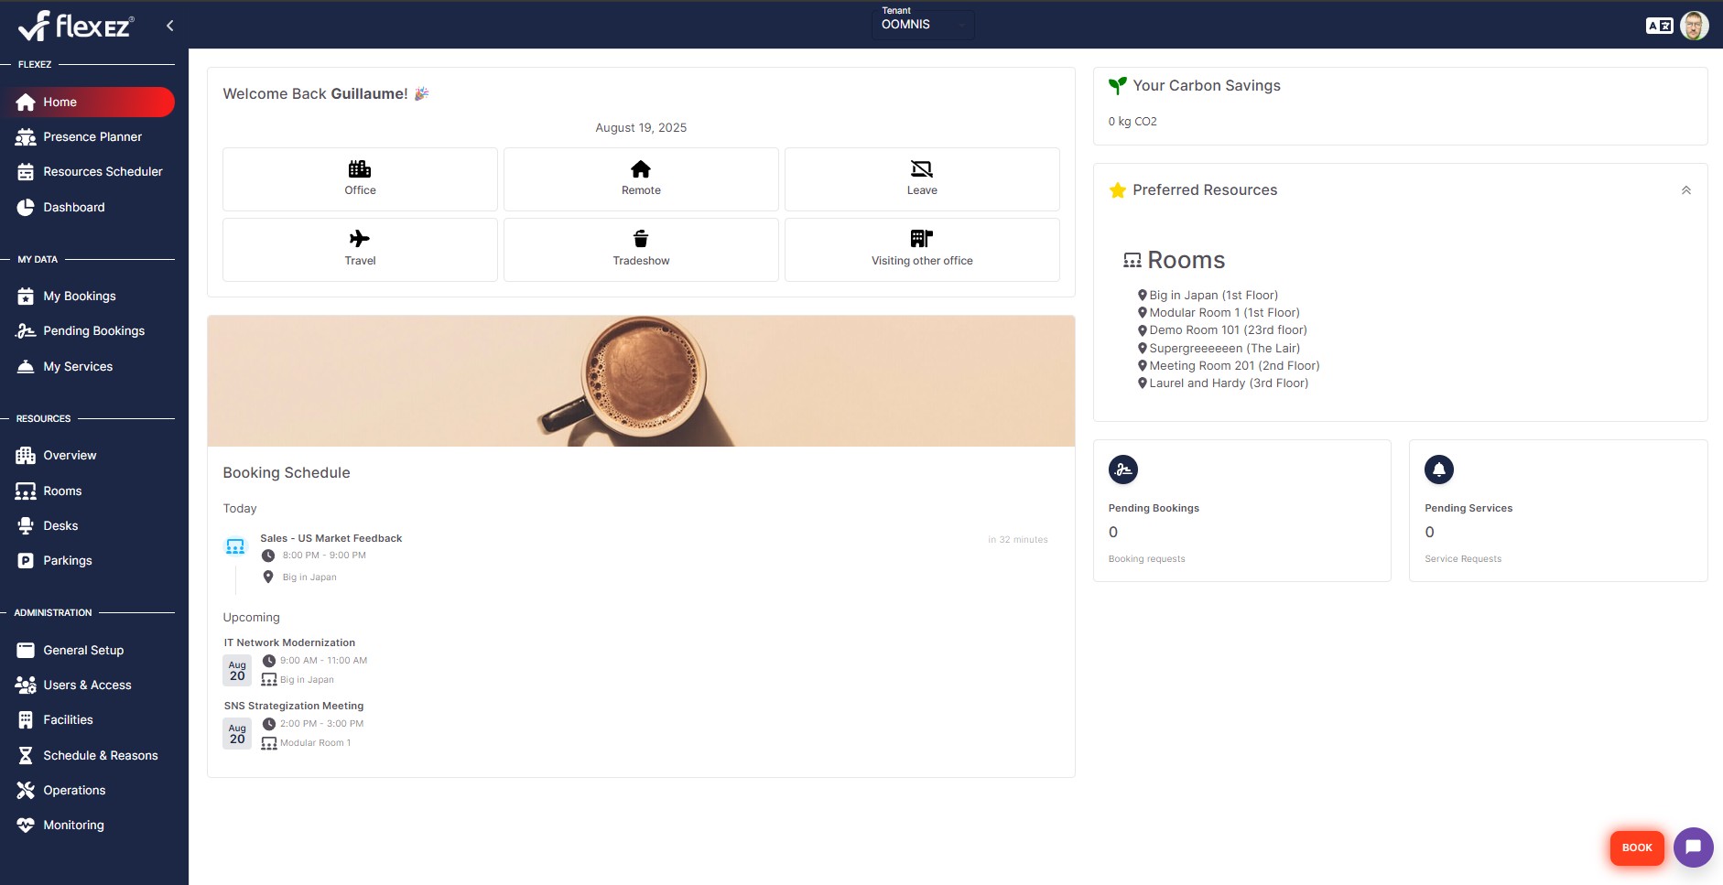Select Remote as today's work status
Viewport: 1723px width, 885px height.
(641, 179)
